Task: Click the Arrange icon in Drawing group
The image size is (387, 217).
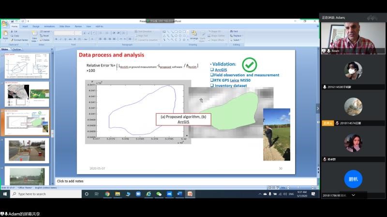Action: tap(194, 35)
